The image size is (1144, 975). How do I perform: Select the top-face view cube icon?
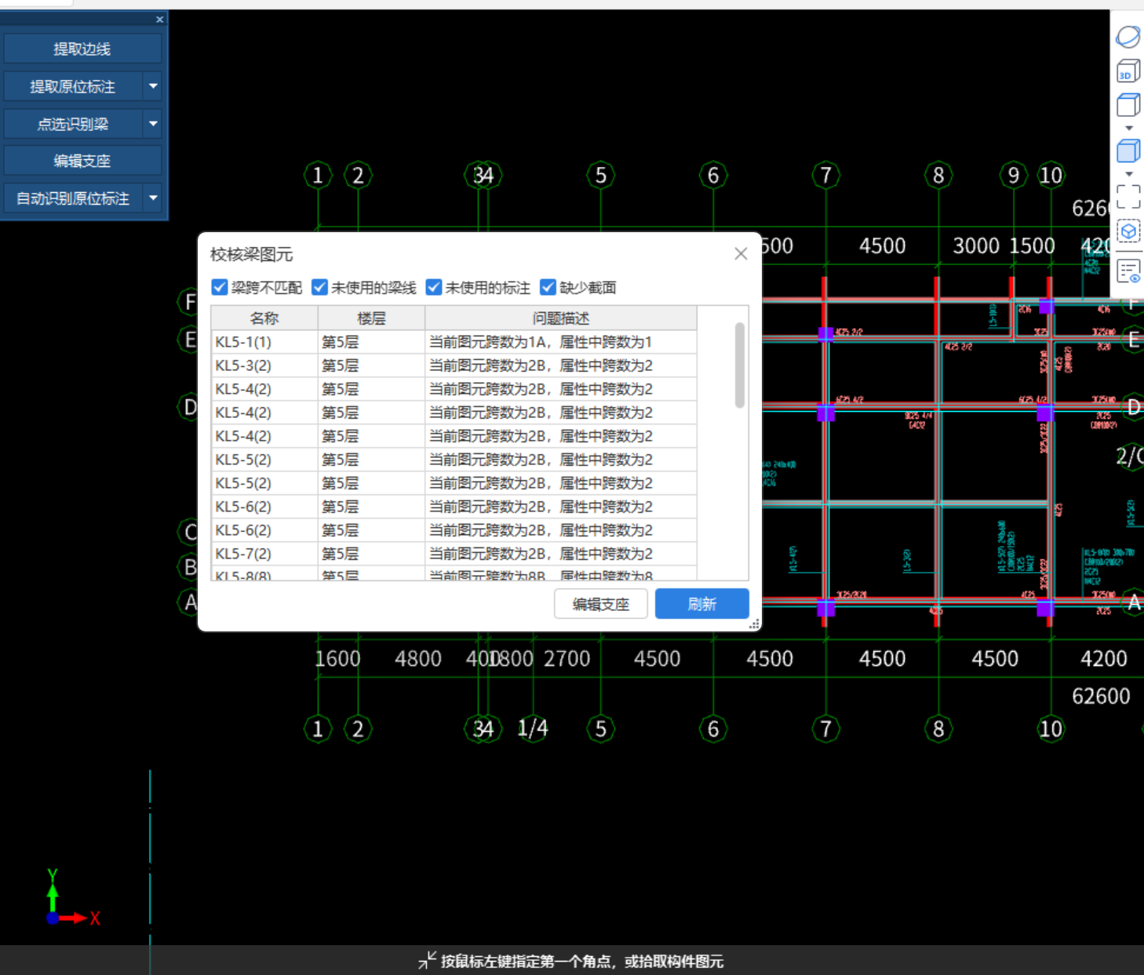pyautogui.click(x=1128, y=104)
